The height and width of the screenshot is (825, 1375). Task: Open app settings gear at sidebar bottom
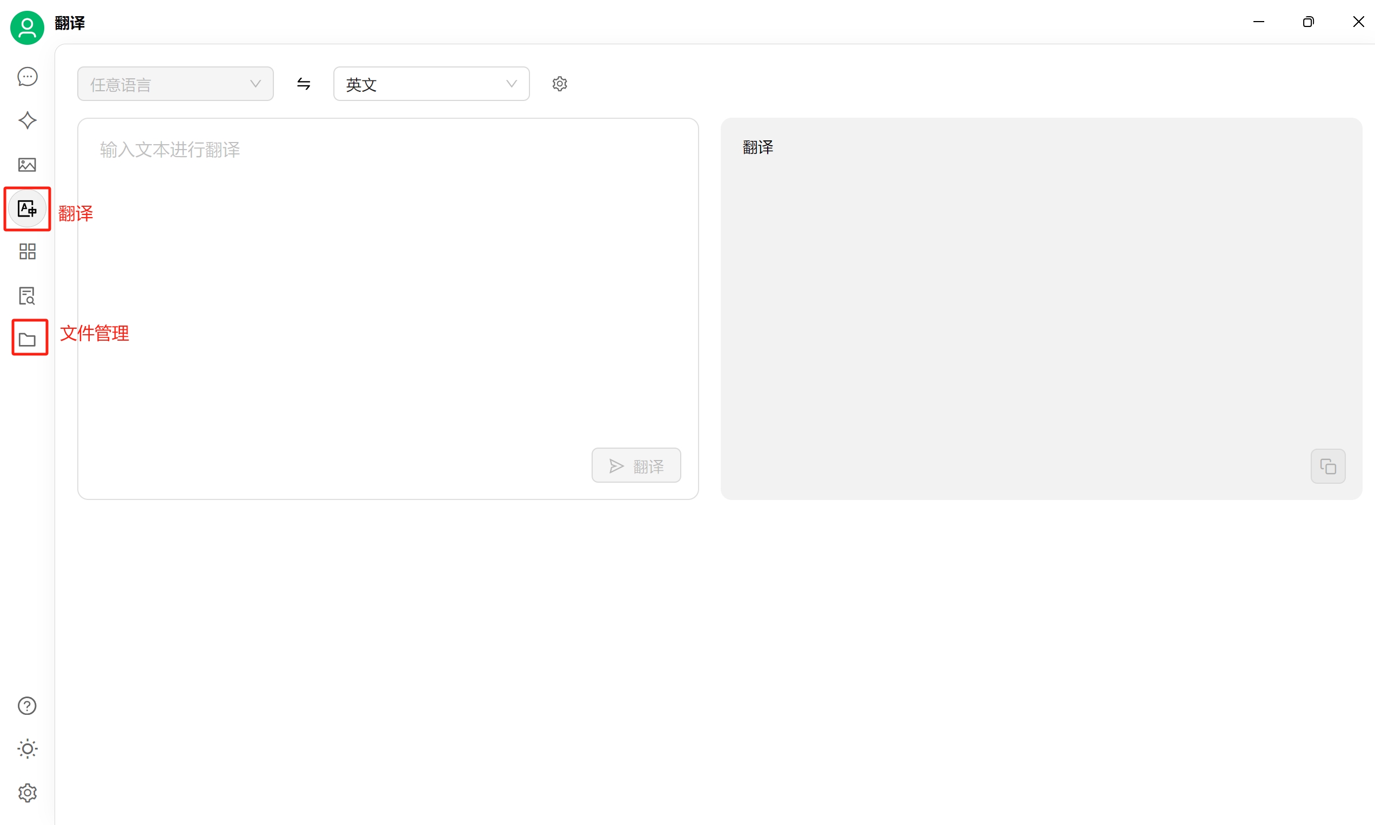coord(27,793)
